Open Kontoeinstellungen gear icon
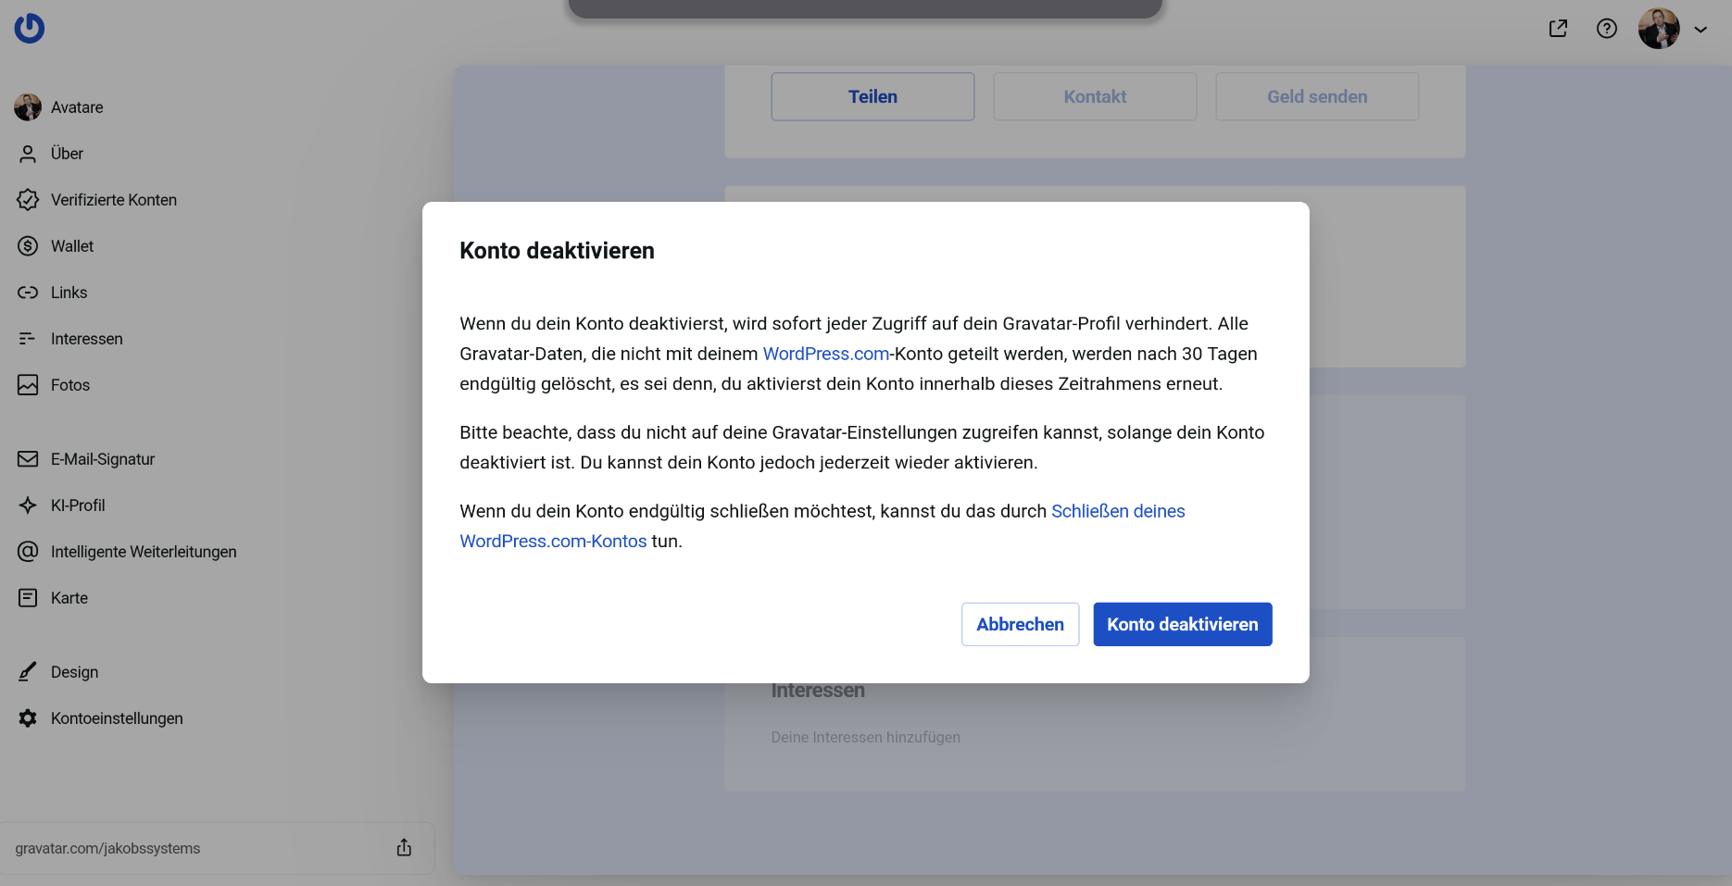This screenshot has width=1732, height=886. (x=28, y=718)
